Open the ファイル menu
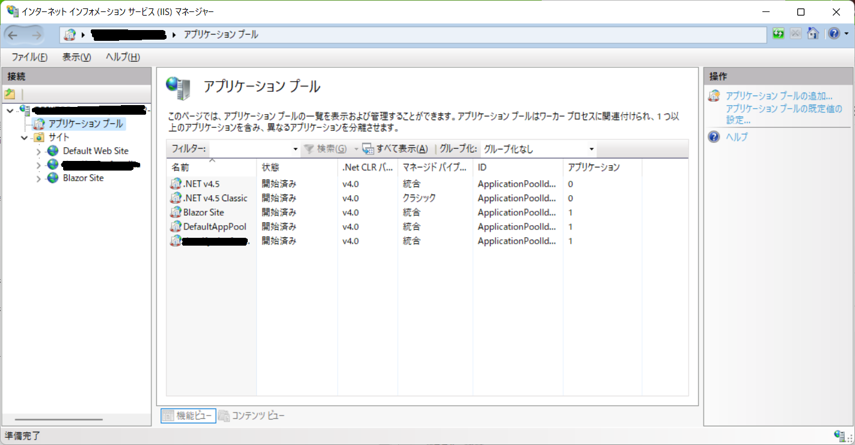The image size is (855, 445). pos(29,57)
